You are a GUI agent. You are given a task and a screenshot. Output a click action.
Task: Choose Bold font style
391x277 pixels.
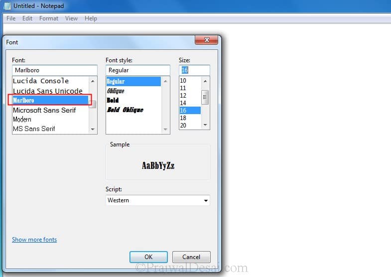tap(133, 100)
